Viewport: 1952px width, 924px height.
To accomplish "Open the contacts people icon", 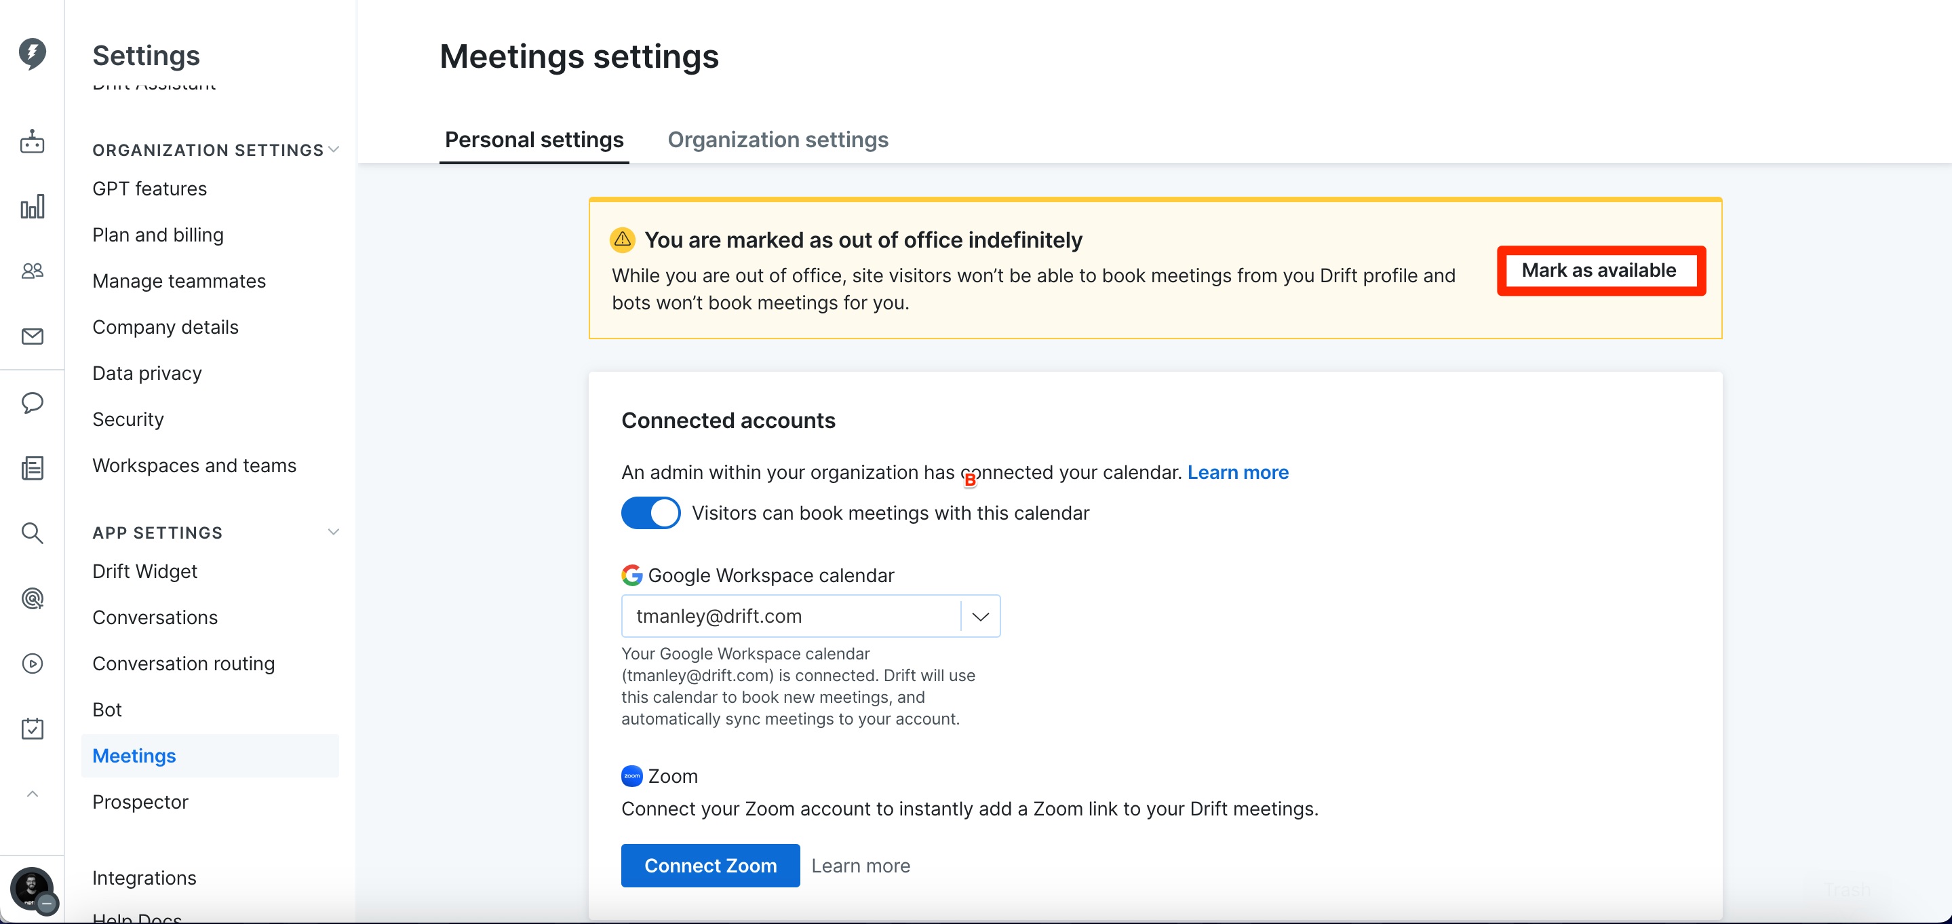I will tap(32, 271).
